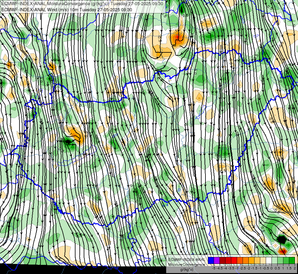
Task: Click the -1.5 legend tick label
Action: pos(254,268)
